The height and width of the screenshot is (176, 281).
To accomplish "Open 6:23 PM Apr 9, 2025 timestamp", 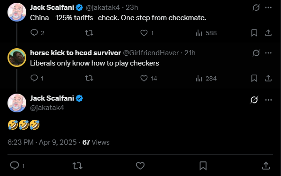I will [42, 142].
